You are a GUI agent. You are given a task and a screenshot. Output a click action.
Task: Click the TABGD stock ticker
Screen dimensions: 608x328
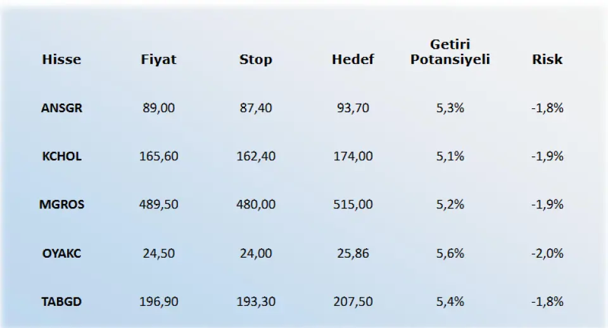[61, 301]
